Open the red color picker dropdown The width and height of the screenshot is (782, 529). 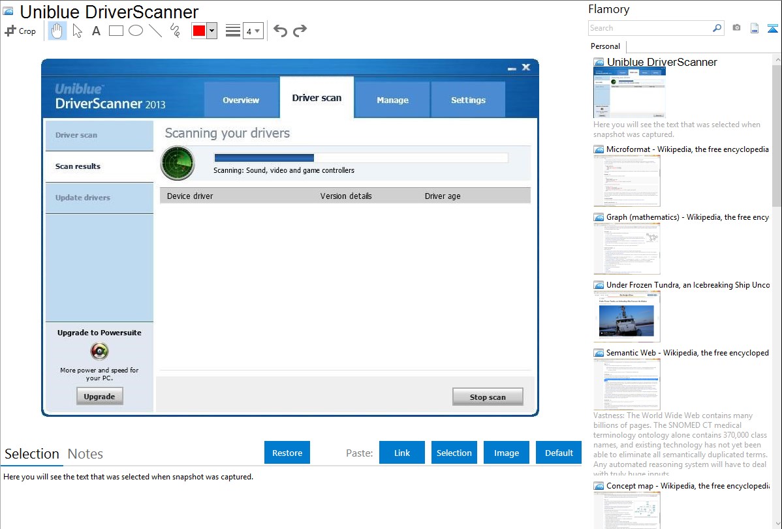click(x=211, y=31)
